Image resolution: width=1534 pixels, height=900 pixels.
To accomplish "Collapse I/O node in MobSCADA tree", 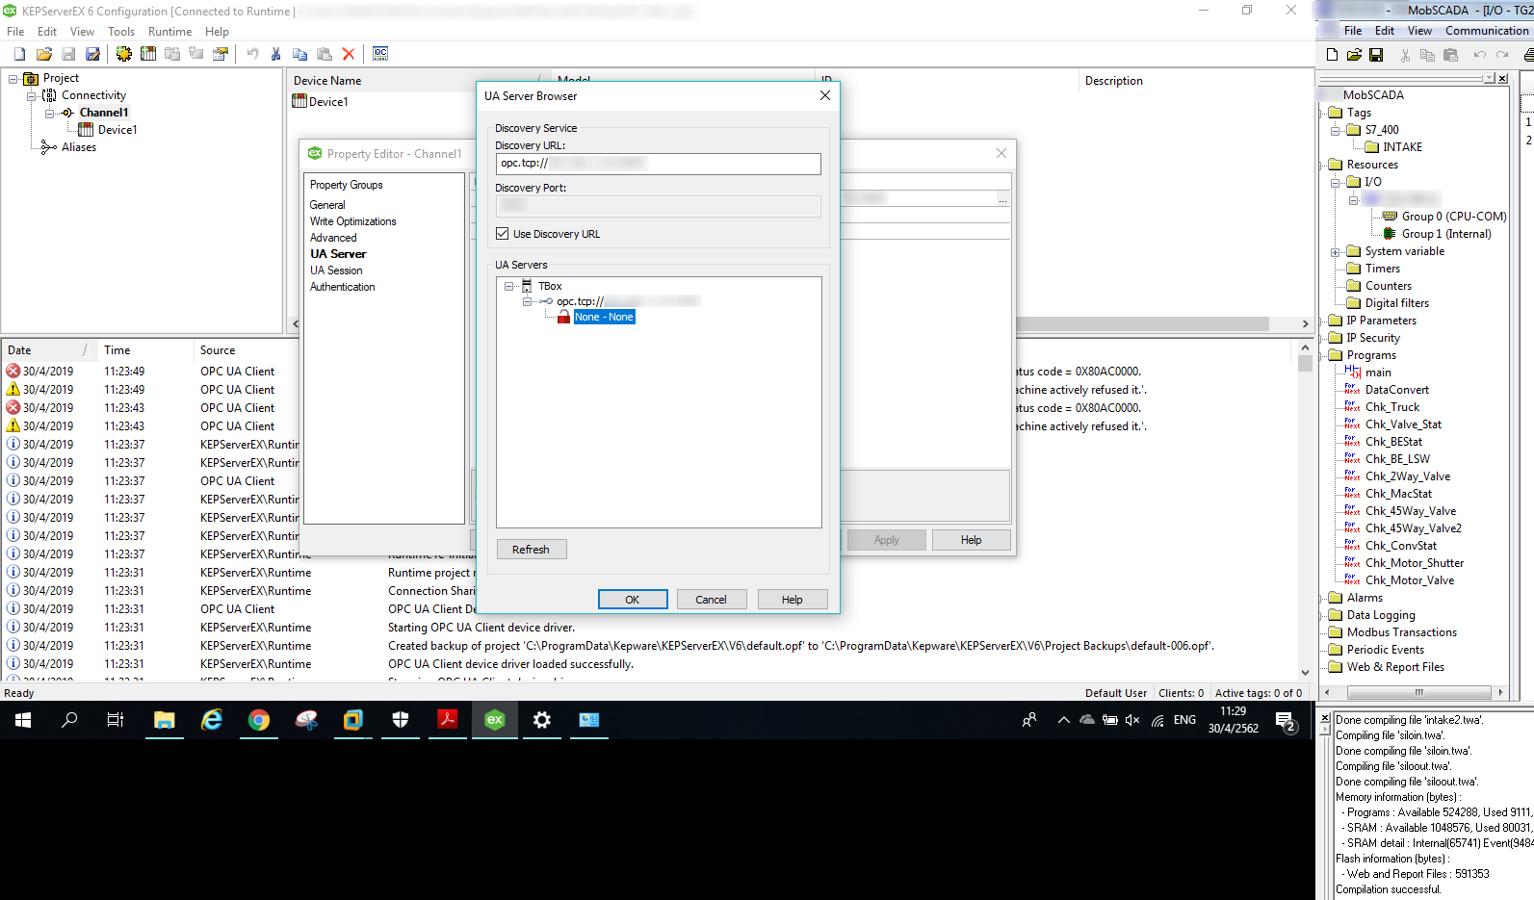I will point(1336,182).
